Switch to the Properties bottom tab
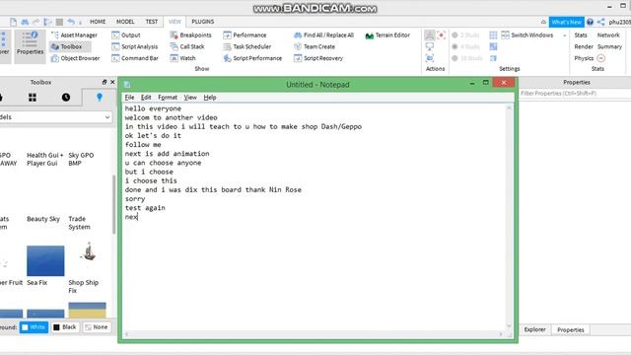The image size is (631, 355). pyautogui.click(x=571, y=329)
